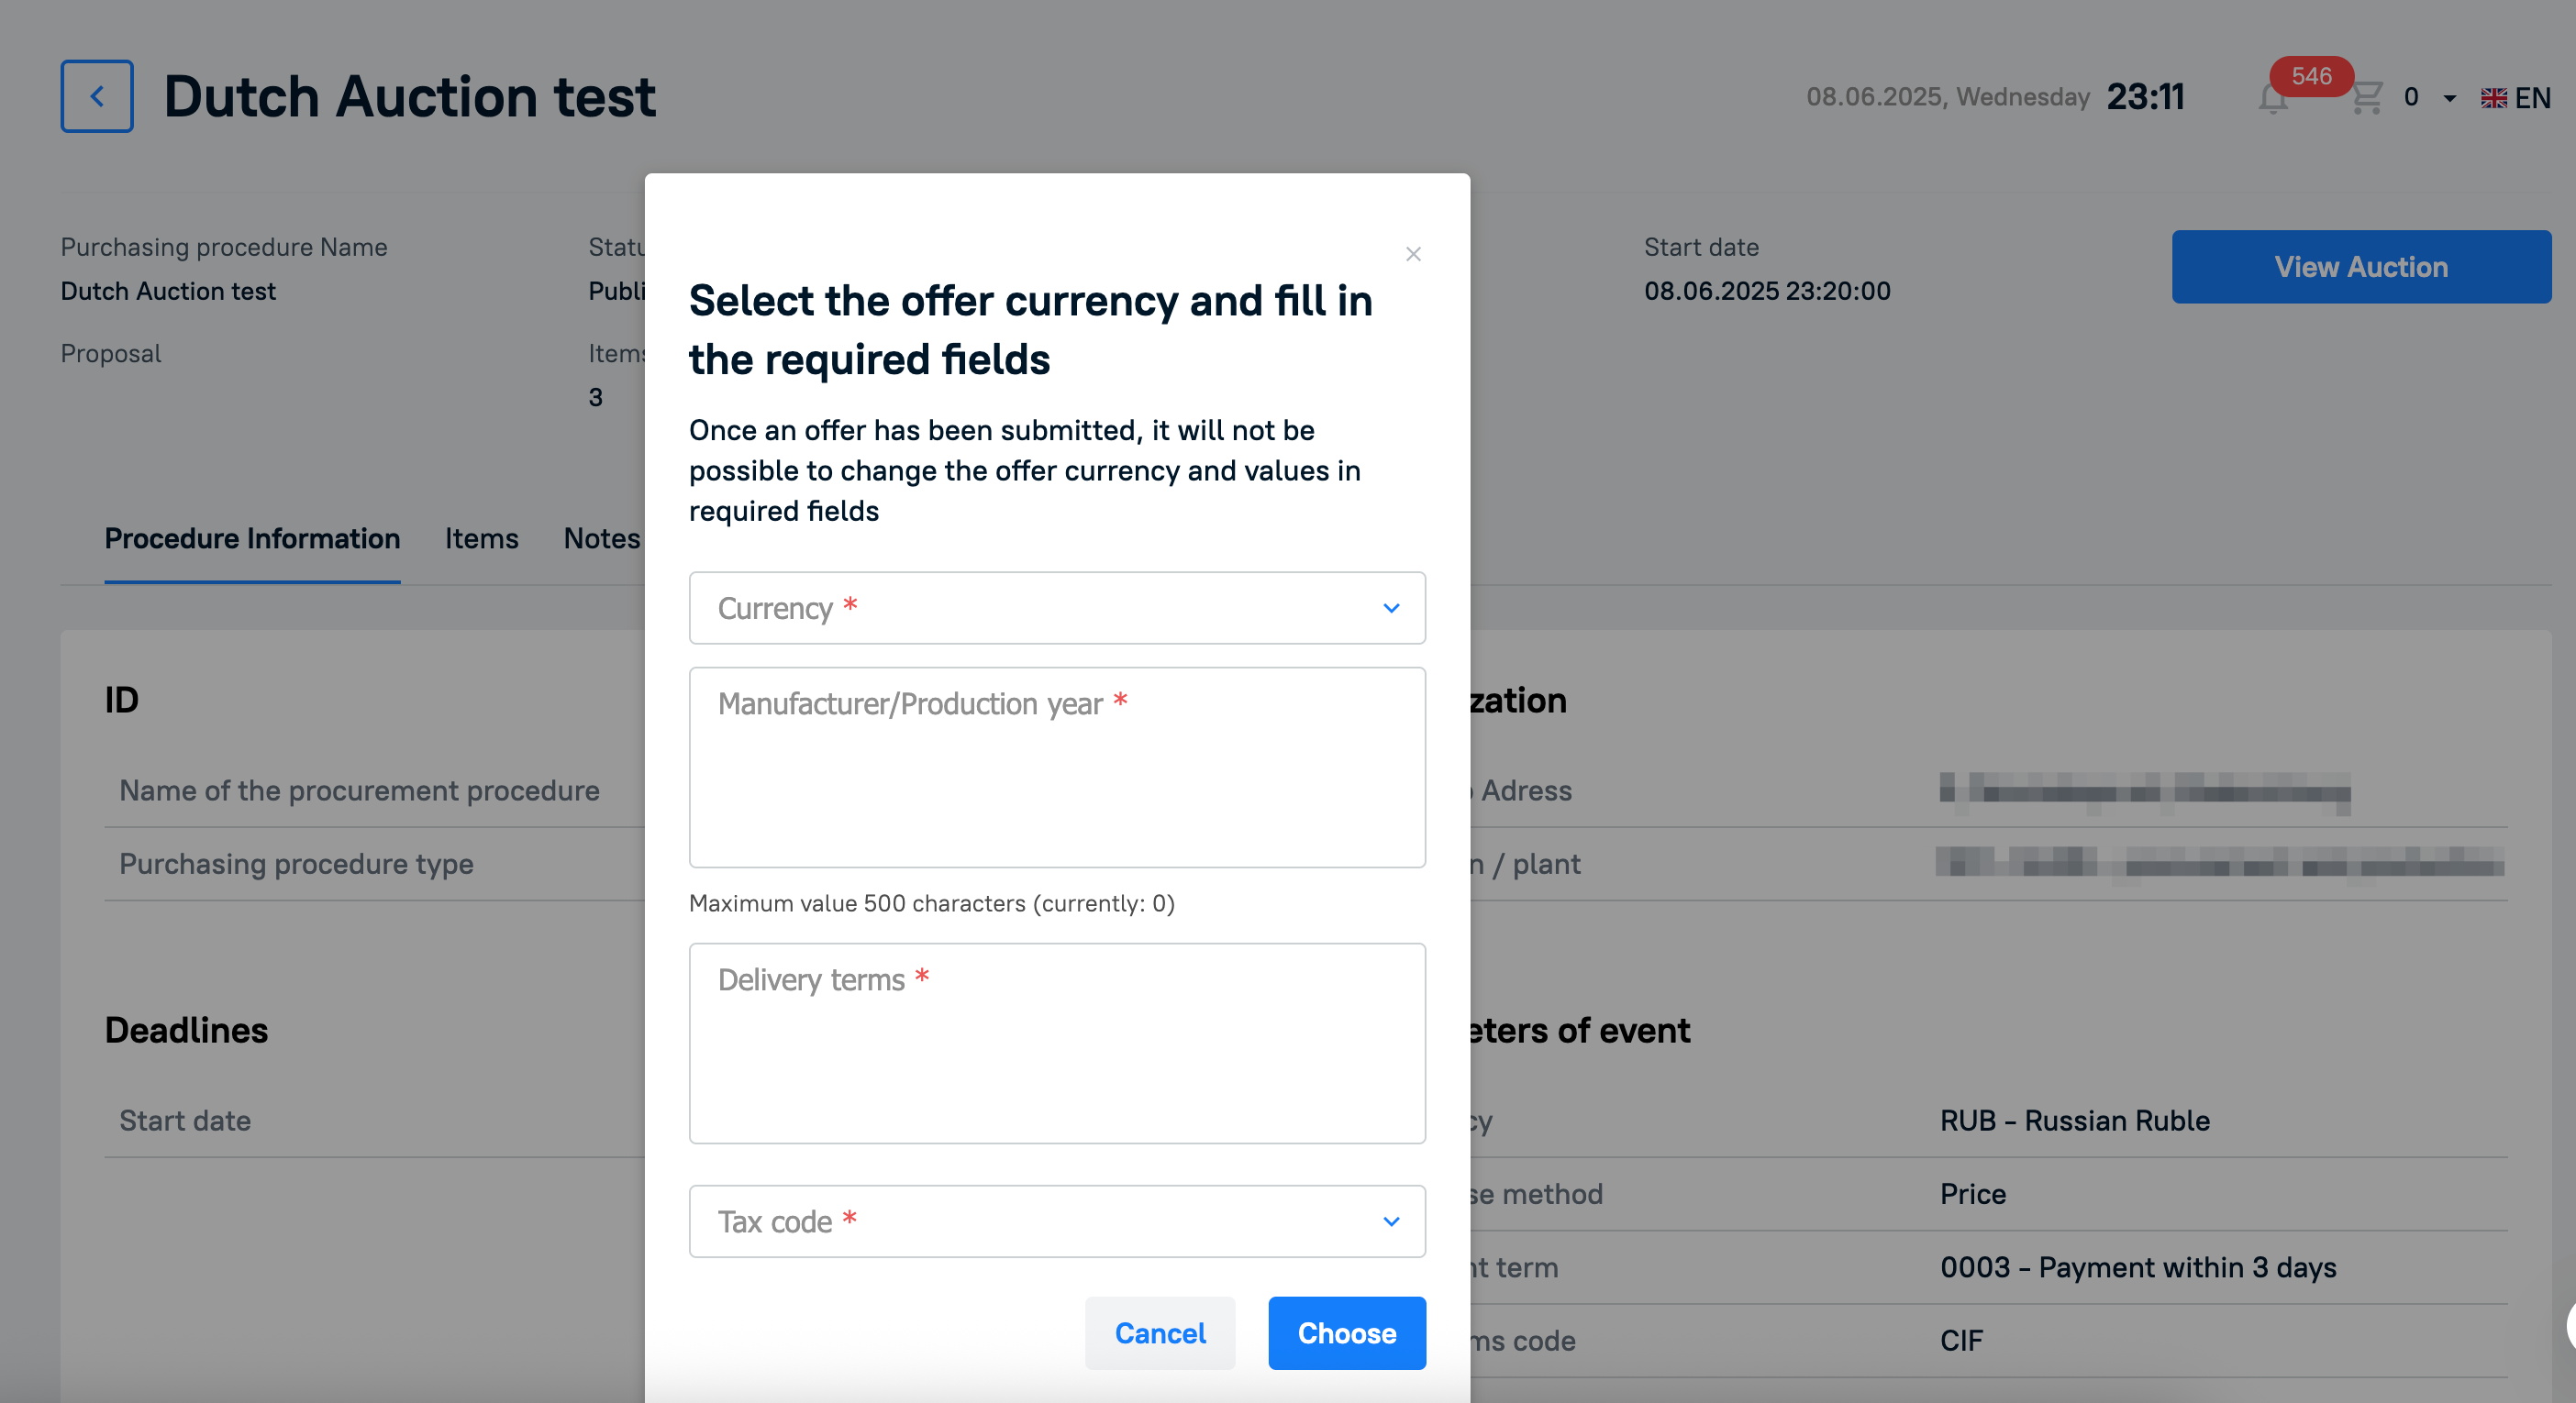Open the Procedure Information tab
Image resolution: width=2576 pixels, height=1403 pixels.
point(252,538)
